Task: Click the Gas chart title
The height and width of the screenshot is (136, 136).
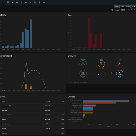Action: [70, 15]
